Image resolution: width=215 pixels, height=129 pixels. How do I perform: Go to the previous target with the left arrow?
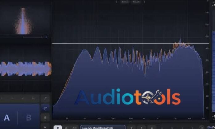tap(116, 2)
